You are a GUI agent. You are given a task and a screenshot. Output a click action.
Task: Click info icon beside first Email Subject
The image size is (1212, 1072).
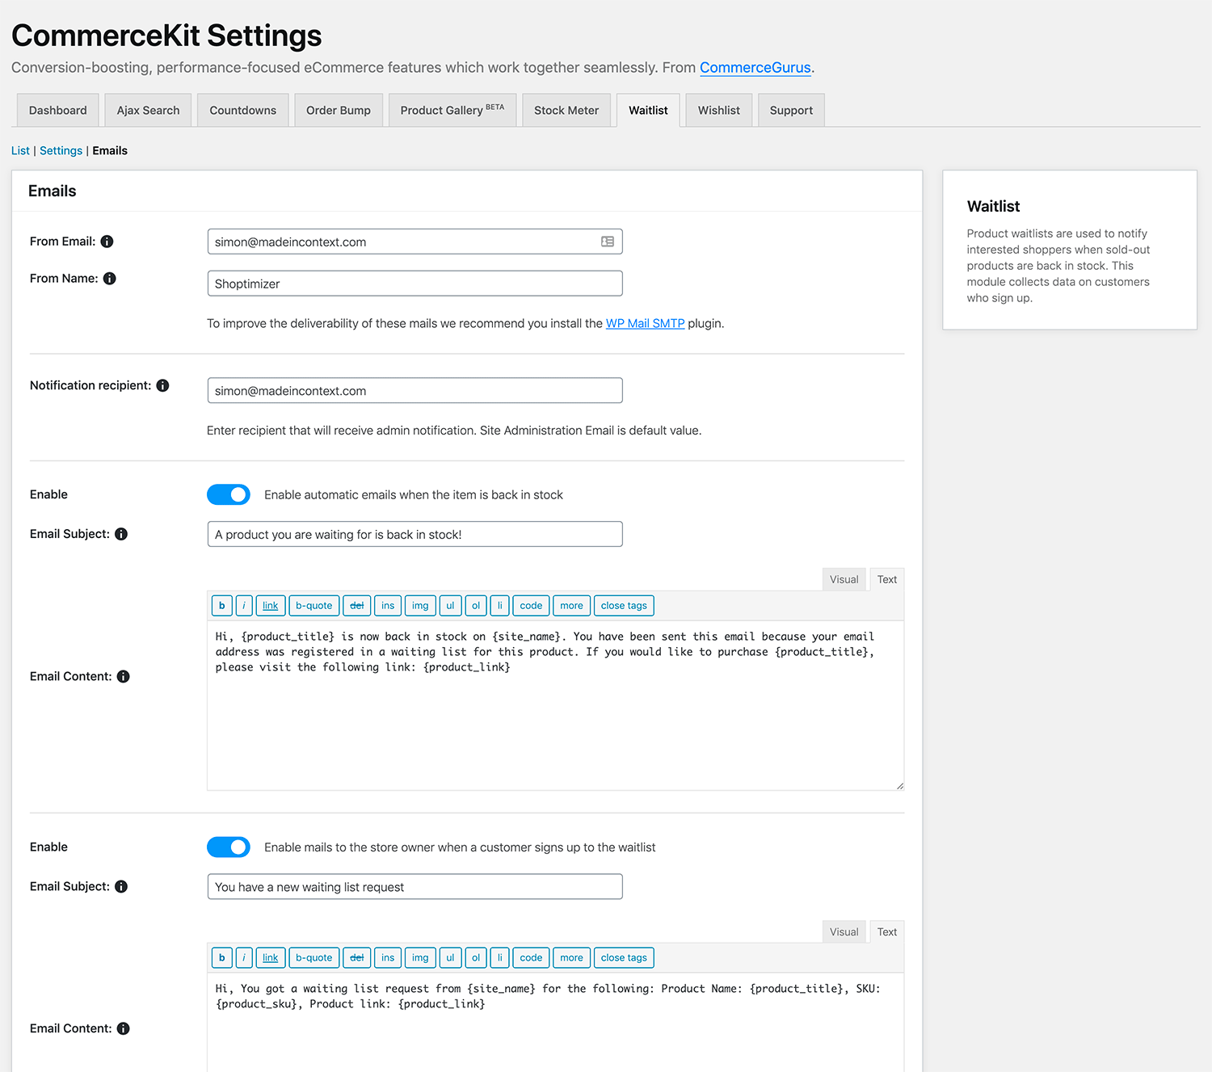click(x=121, y=534)
